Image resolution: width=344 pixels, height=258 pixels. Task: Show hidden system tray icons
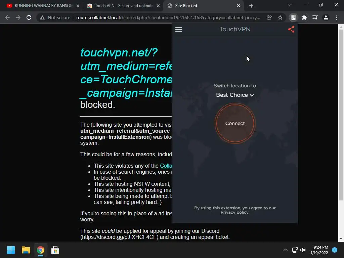click(286, 250)
